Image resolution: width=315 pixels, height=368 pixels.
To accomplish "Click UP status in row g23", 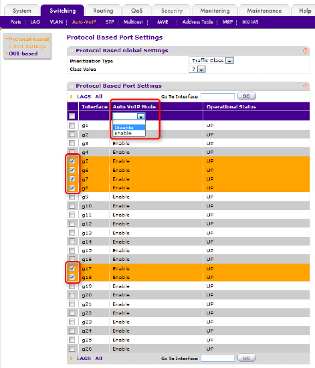I will tap(210, 322).
